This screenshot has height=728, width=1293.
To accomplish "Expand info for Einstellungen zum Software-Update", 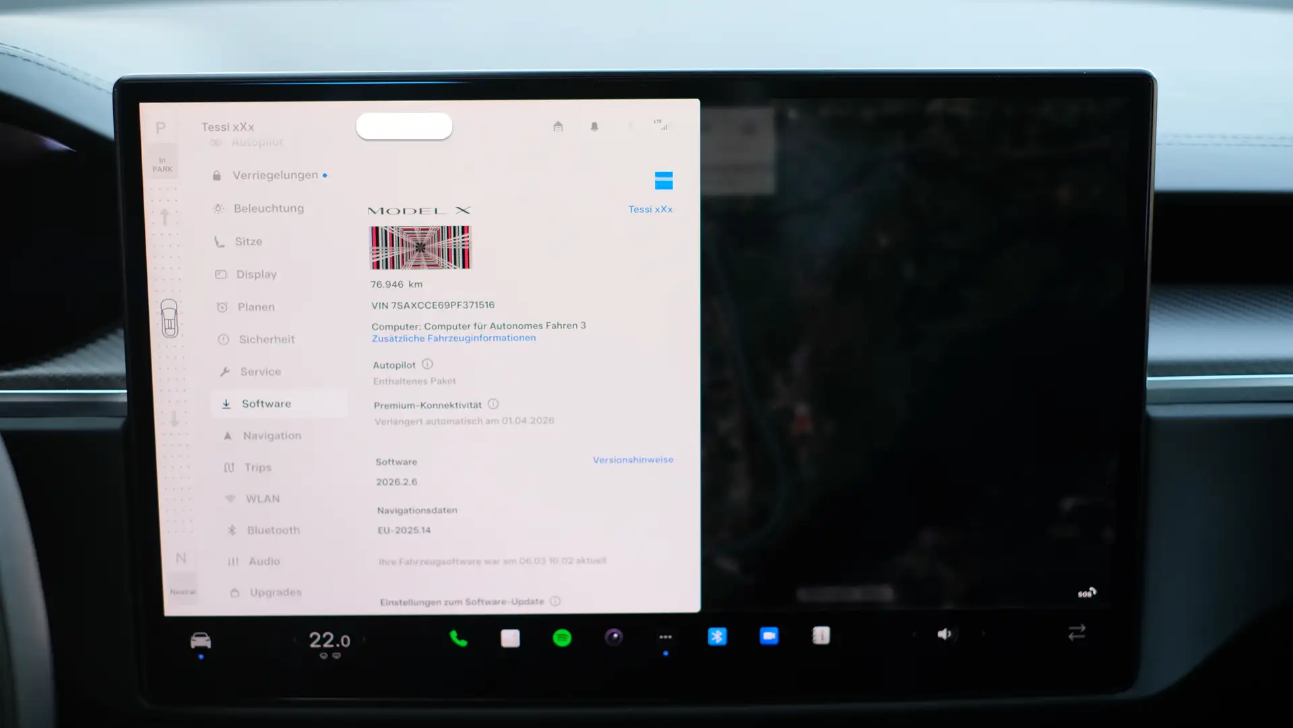I will 555,601.
